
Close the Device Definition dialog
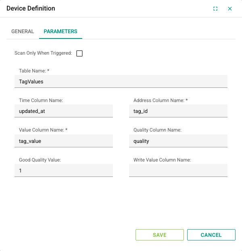click(x=230, y=9)
